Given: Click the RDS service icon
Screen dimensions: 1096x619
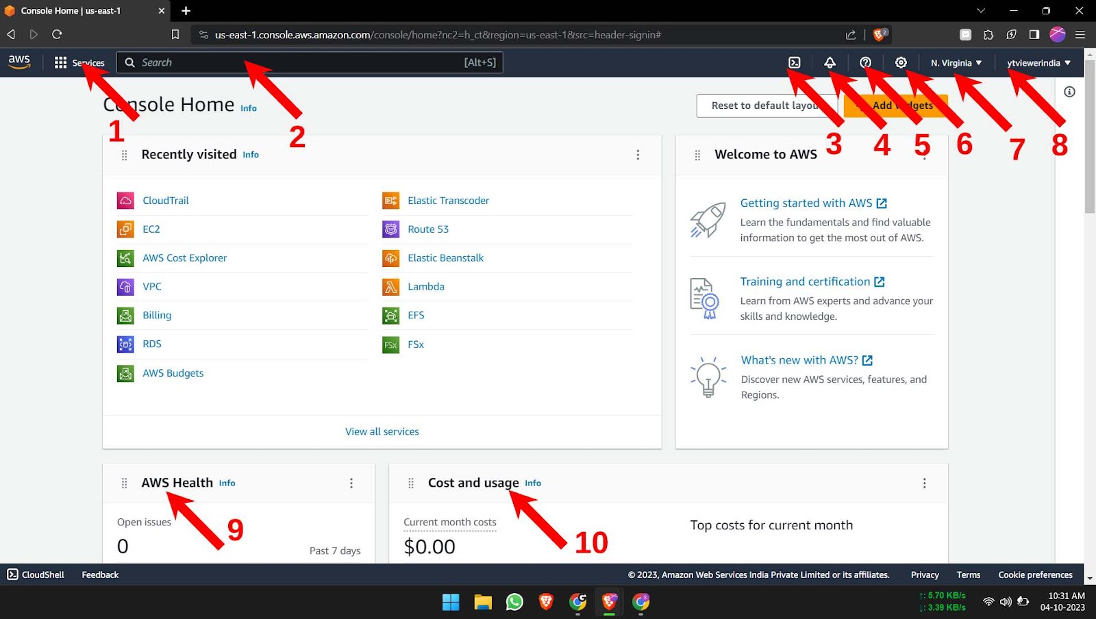Looking at the screenshot, I should pos(125,344).
